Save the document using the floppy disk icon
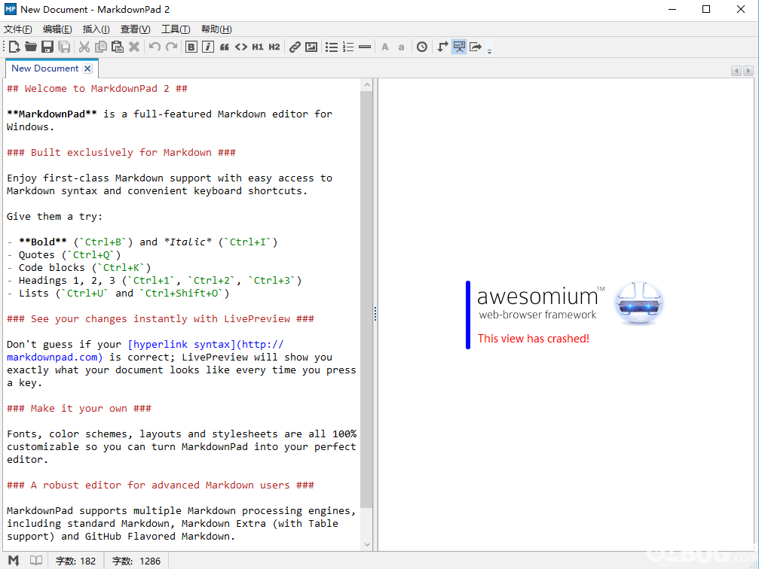The image size is (759, 569). click(x=47, y=47)
